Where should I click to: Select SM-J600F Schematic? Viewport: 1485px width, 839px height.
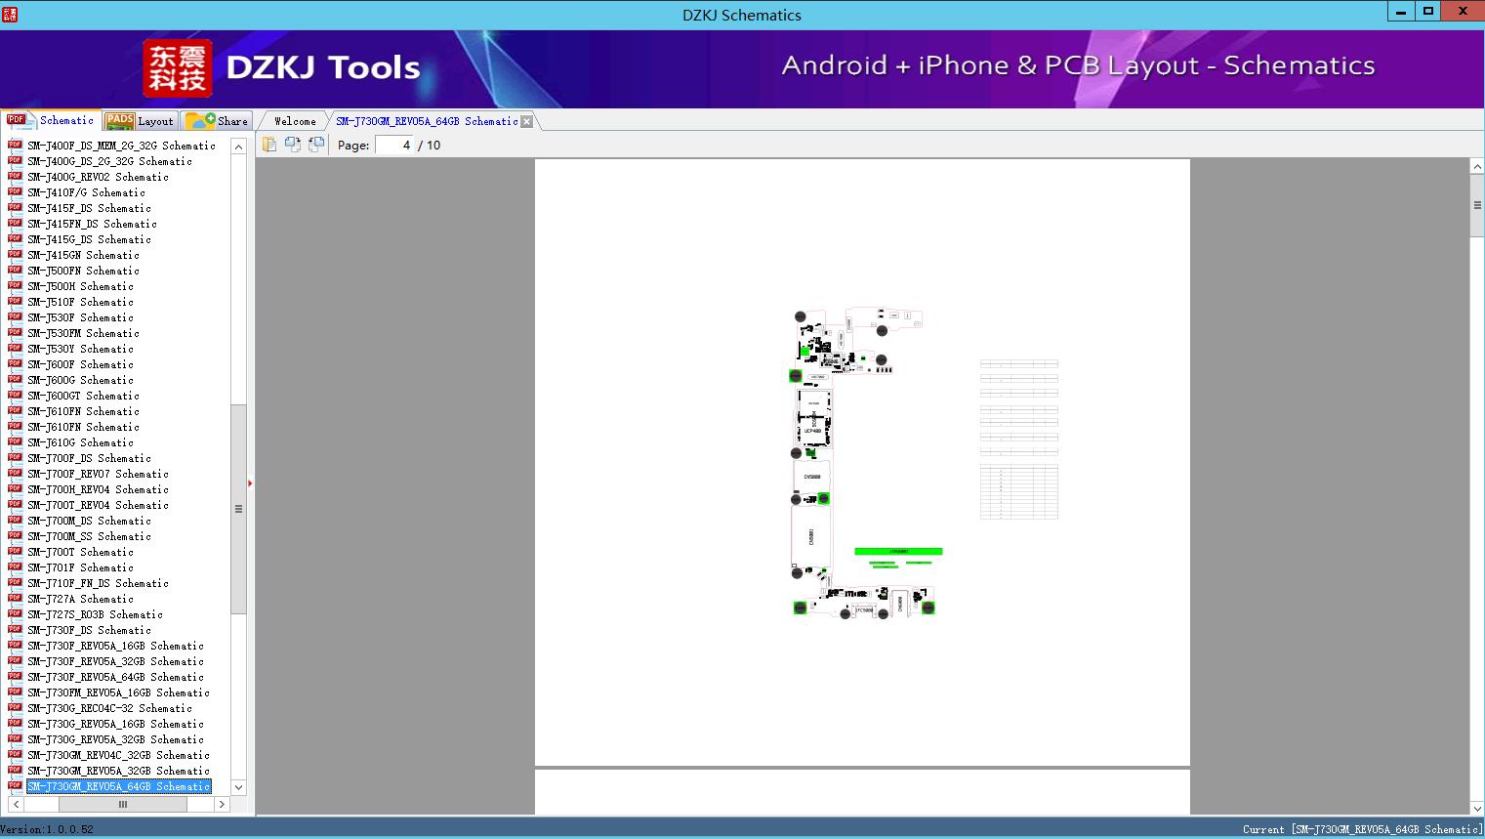click(80, 364)
